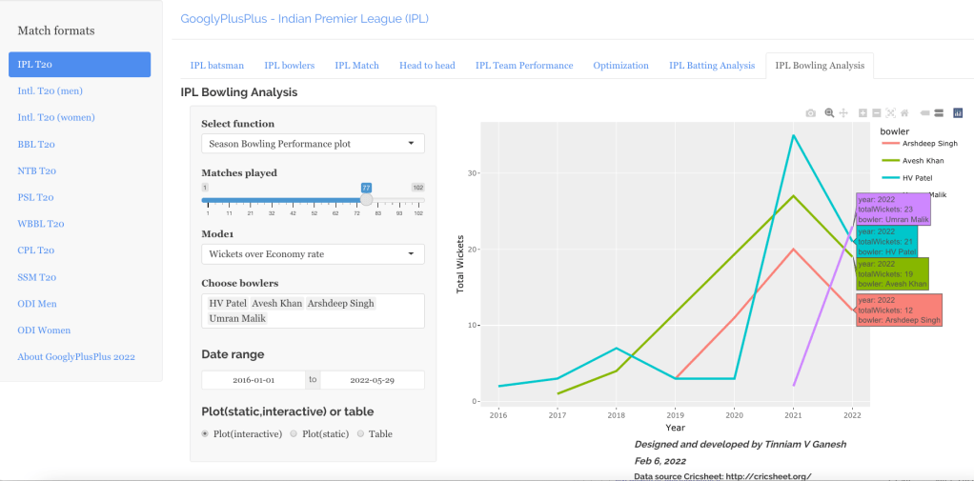Click the Matches played slider handle
This screenshot has width=974, height=481.
click(366, 200)
